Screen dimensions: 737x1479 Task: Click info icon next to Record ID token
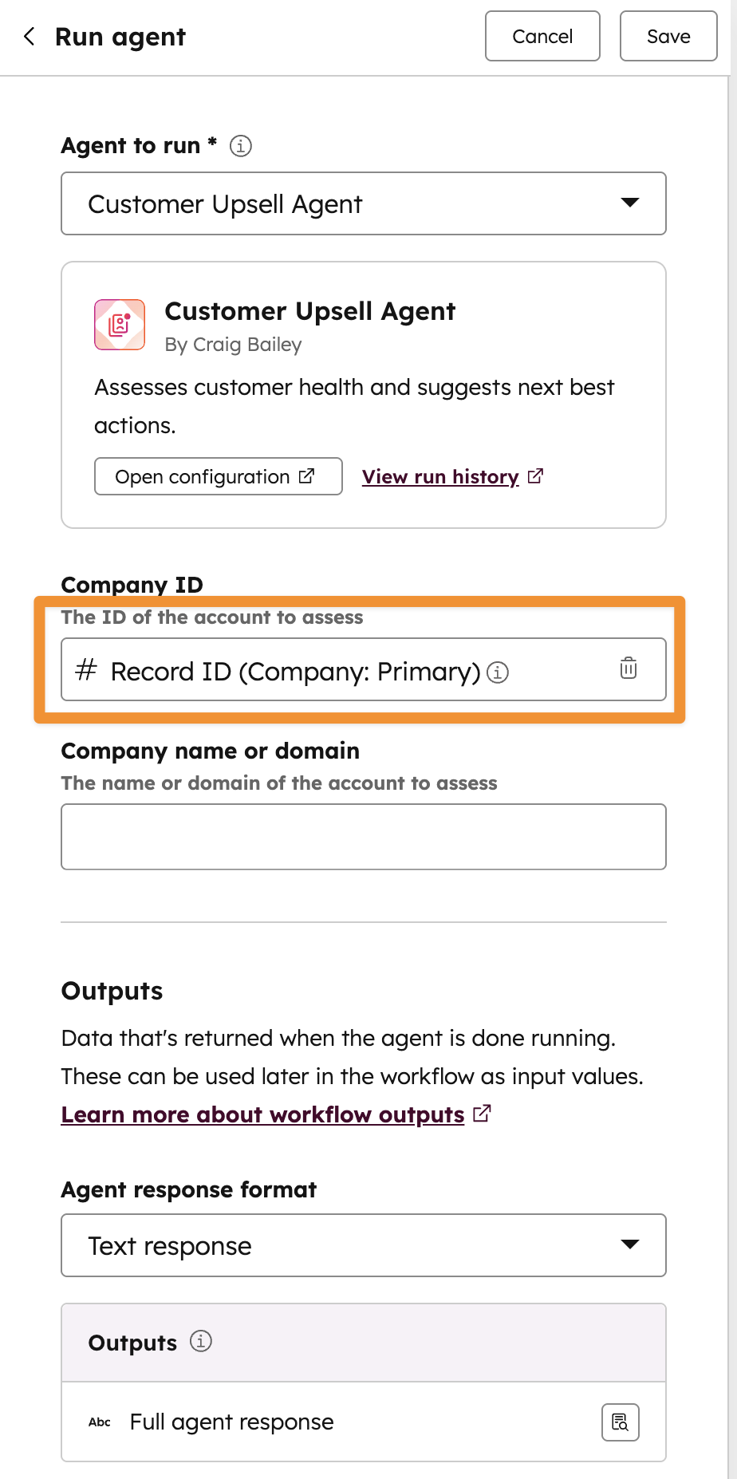(498, 673)
